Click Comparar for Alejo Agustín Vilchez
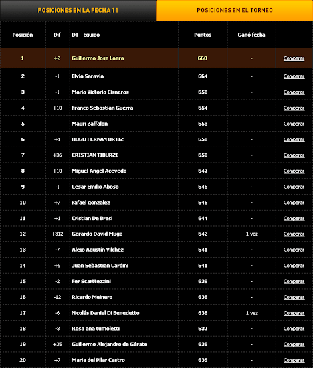The width and height of the screenshot is (313, 368). pos(294,250)
